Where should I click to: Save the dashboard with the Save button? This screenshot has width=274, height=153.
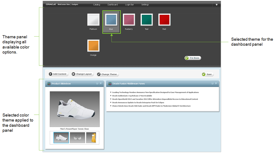click(207, 74)
